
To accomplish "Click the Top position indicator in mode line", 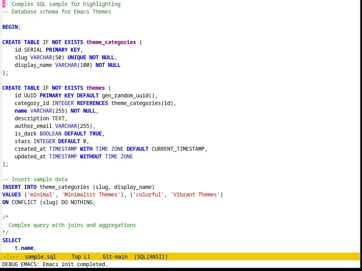I will (x=76, y=257).
